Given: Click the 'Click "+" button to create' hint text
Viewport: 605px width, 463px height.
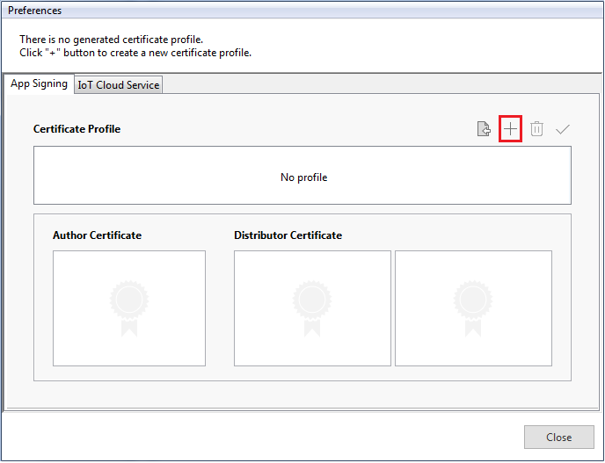Looking at the screenshot, I should (x=135, y=53).
